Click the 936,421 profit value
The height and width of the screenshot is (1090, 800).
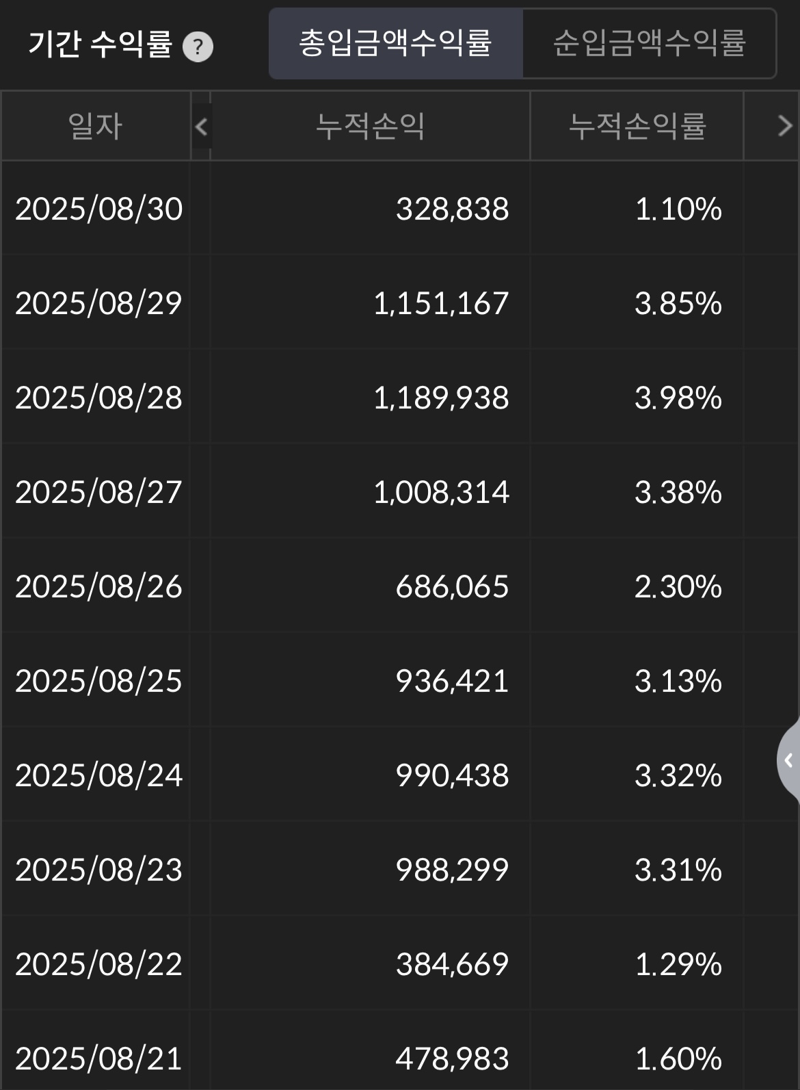pos(452,681)
